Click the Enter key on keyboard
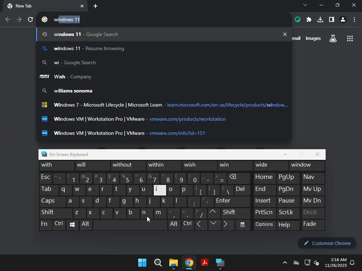The image size is (362, 271). [232, 201]
